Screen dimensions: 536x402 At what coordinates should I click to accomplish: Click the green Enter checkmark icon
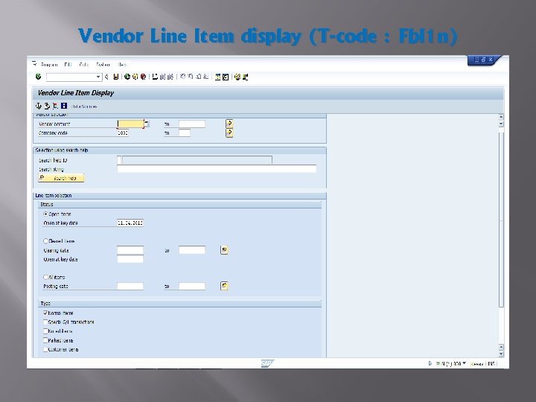point(38,77)
